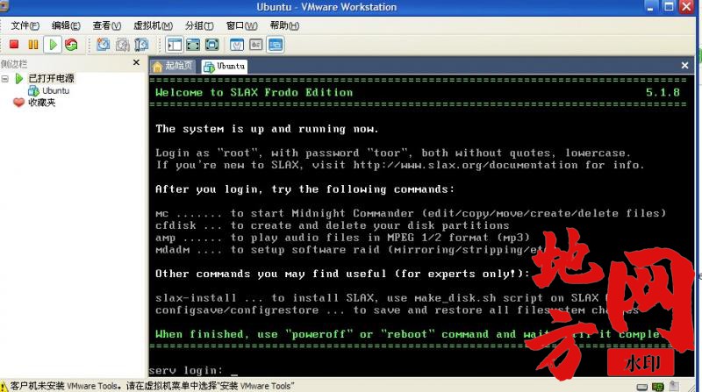Click the VMware title bar system icon
Viewport: 702px width, 392px height.
tap(4, 6)
